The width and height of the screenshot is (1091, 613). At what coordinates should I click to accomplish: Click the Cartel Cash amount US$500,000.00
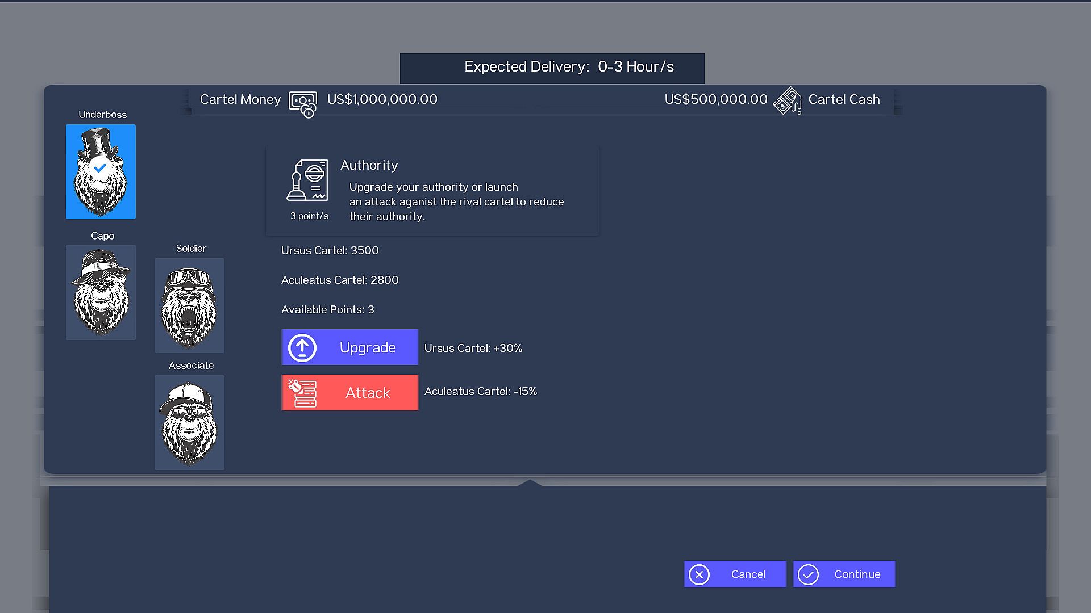[715, 99]
